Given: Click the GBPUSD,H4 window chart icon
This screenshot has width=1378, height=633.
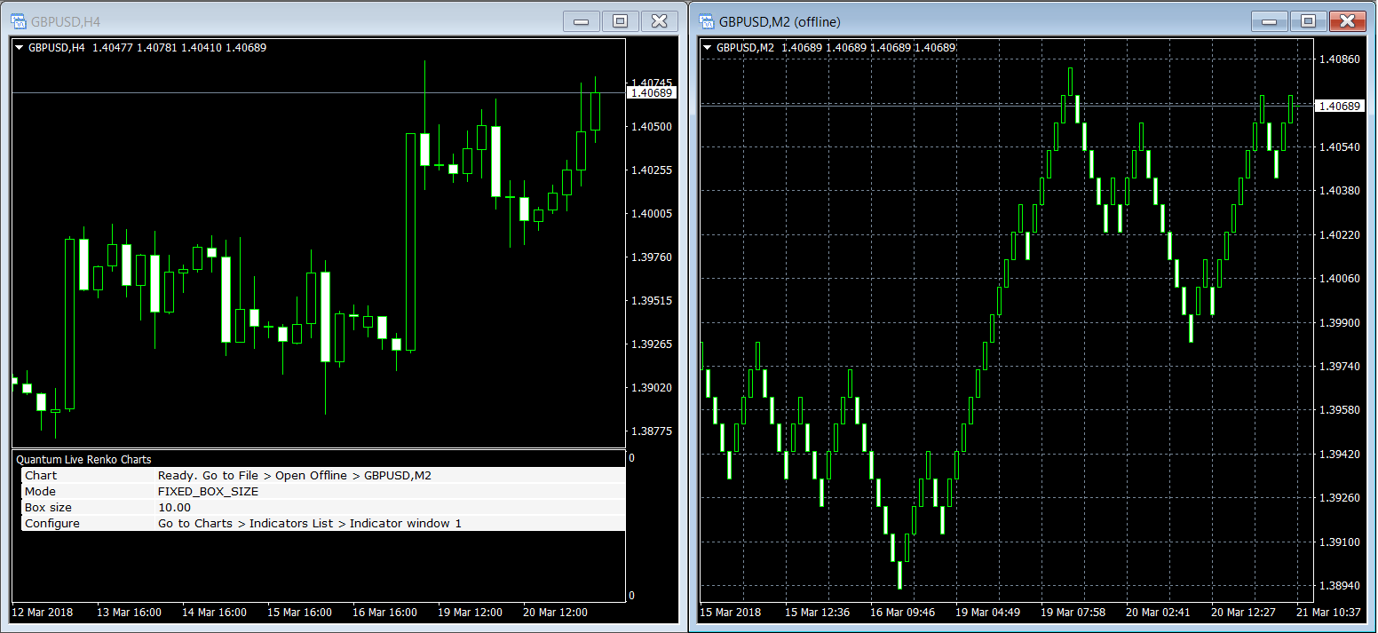Looking at the screenshot, I should pyautogui.click(x=18, y=21).
